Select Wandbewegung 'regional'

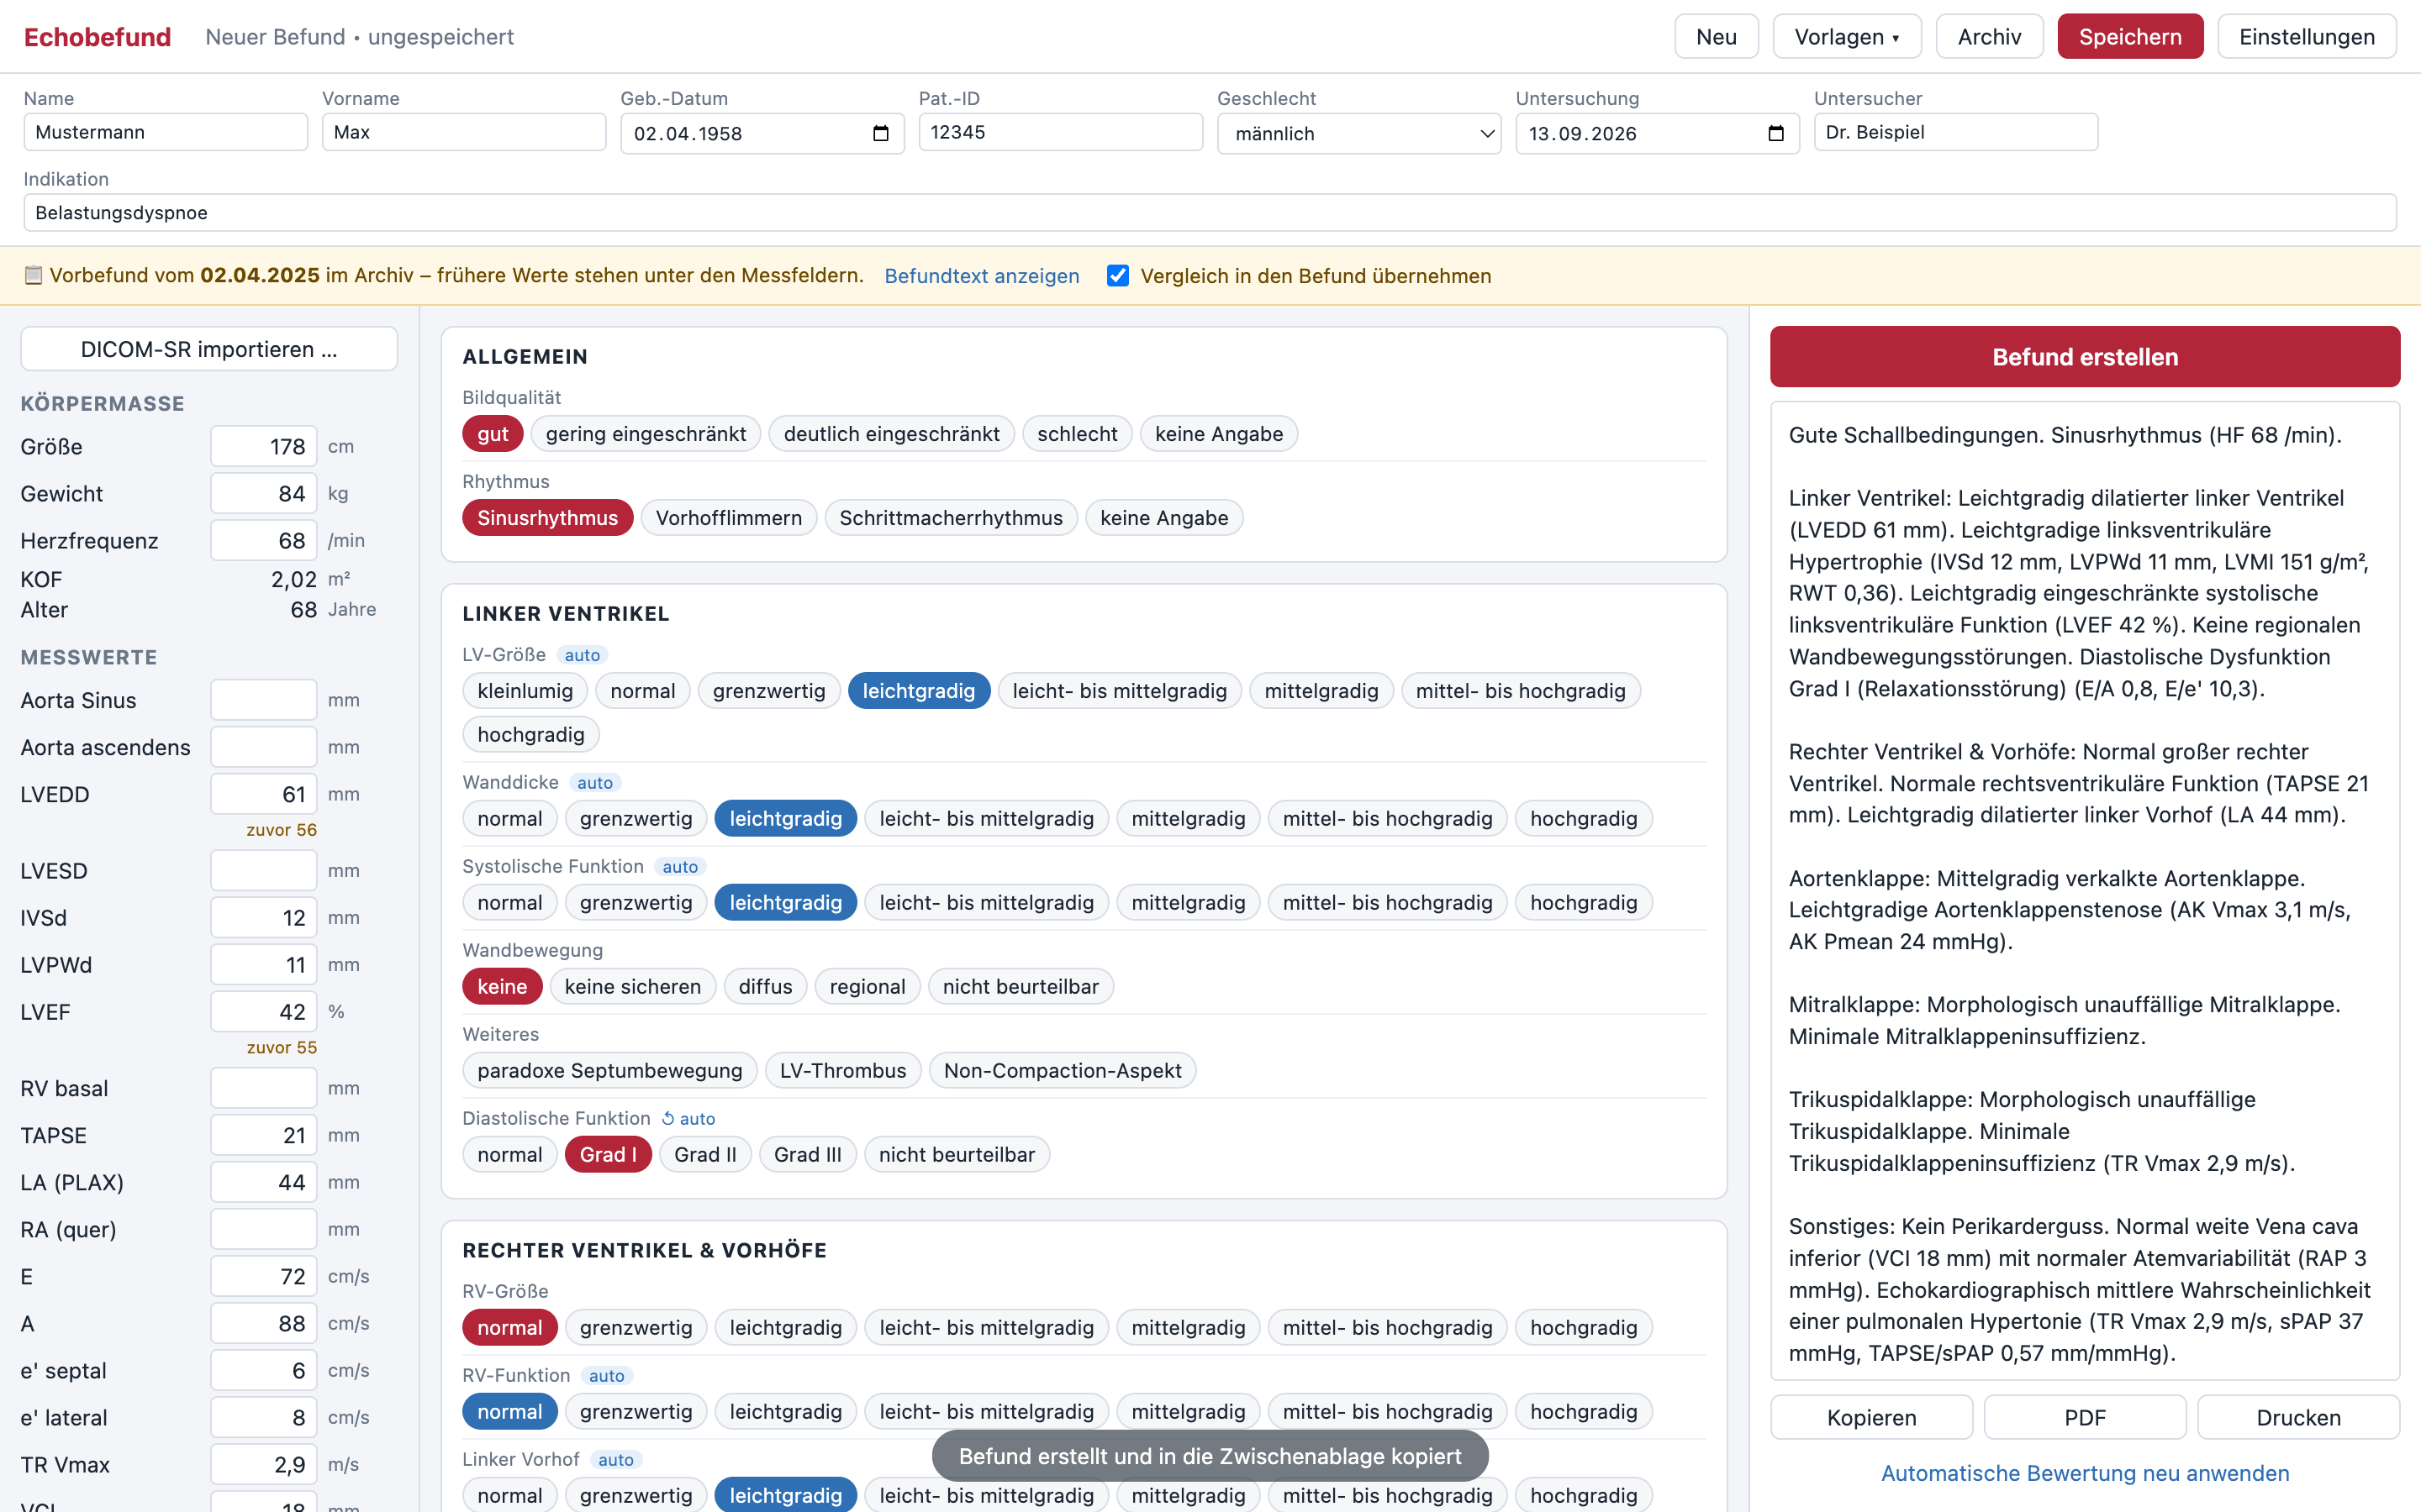pos(867,987)
